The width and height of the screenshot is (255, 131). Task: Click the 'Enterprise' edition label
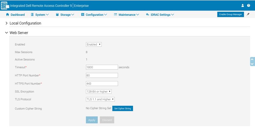pos(81,6)
